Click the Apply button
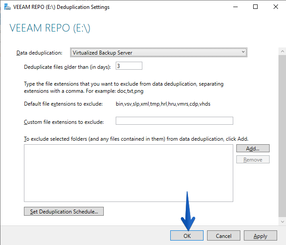286x245 pixels. tap(260, 236)
